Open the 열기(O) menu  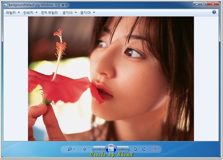pyautogui.click(x=85, y=12)
